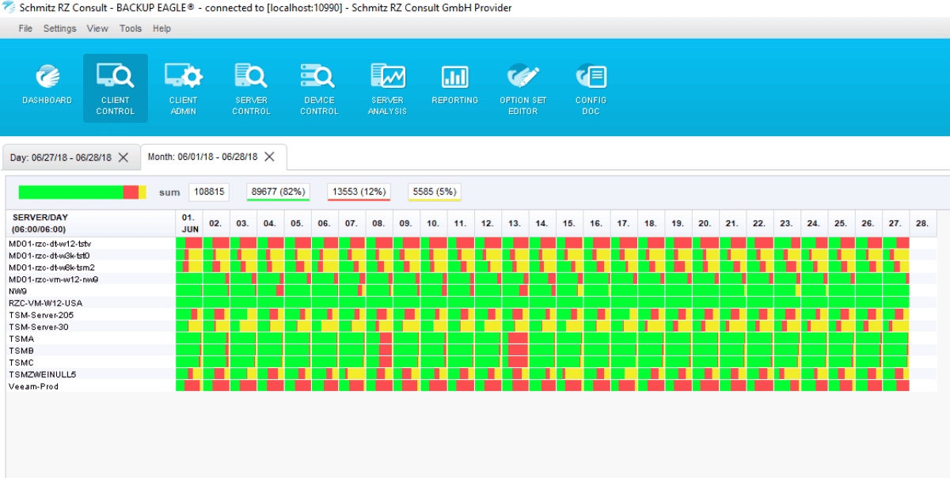
Task: Click the red 13553 (12%) failed count
Action: coord(359,192)
